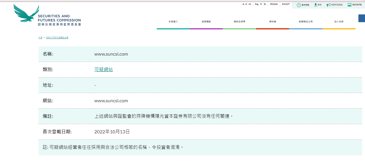Open the 資料庫 menu
The height and width of the screenshot is (161, 365).
(x=272, y=22)
